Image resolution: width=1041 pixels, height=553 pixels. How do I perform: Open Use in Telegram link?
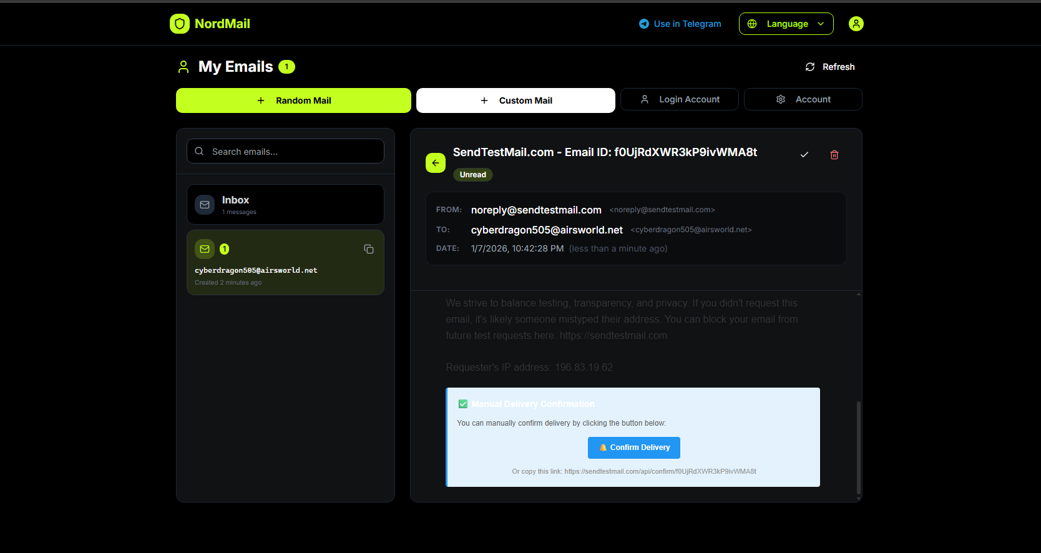[680, 24]
